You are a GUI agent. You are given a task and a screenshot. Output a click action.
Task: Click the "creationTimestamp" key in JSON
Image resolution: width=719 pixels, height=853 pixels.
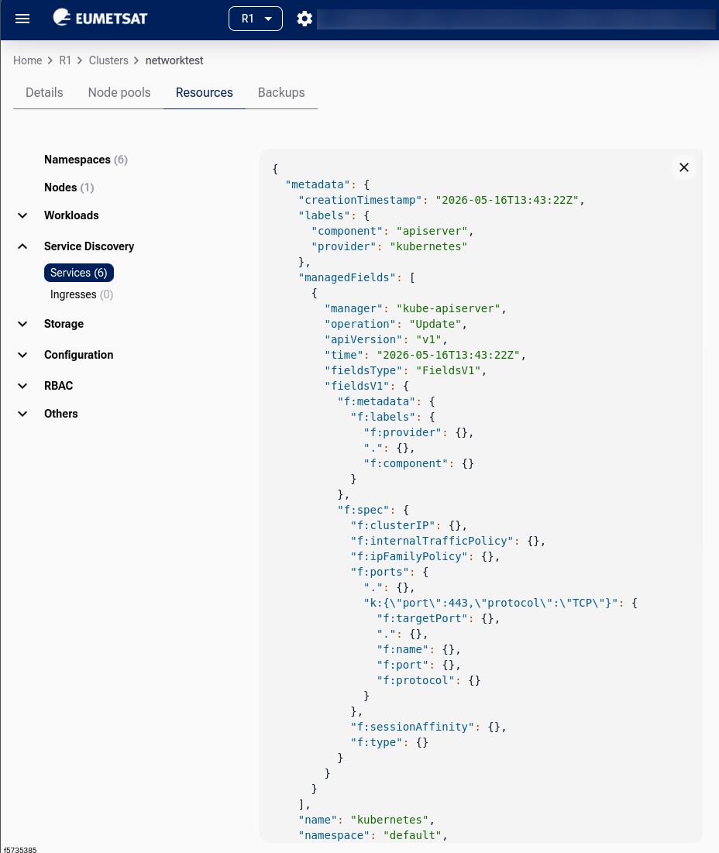point(360,200)
